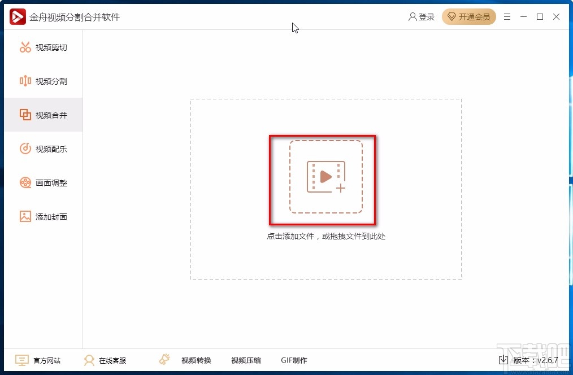Click the 开通会员 membership button text
Viewport: 573px width, 375px height.
[x=474, y=17]
